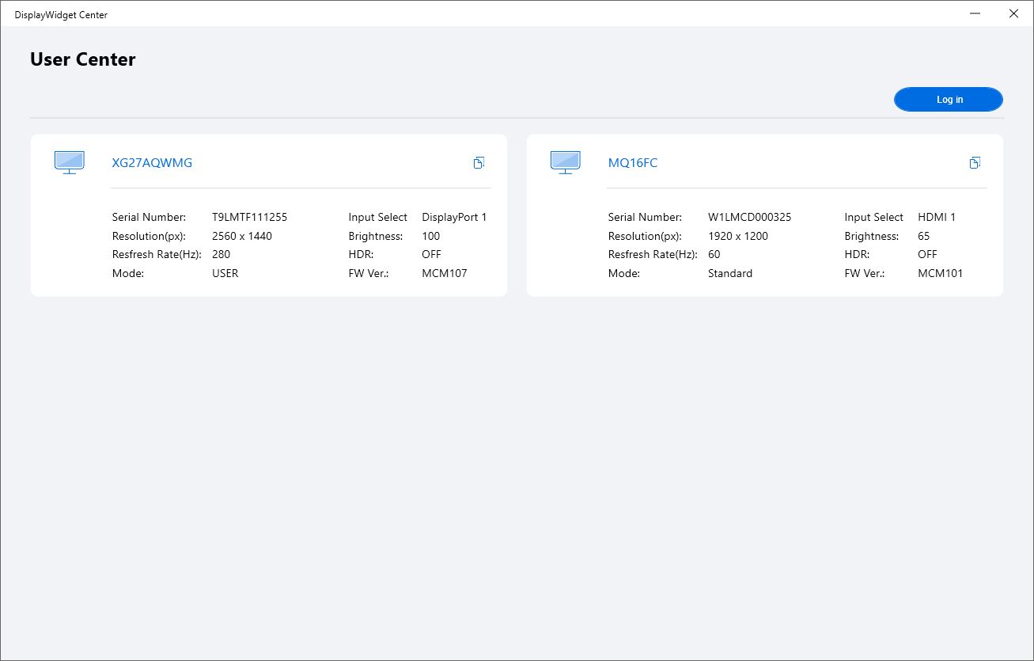1034x661 pixels.
Task: Open the XG27AQWMG monitor name link
Action: [152, 163]
